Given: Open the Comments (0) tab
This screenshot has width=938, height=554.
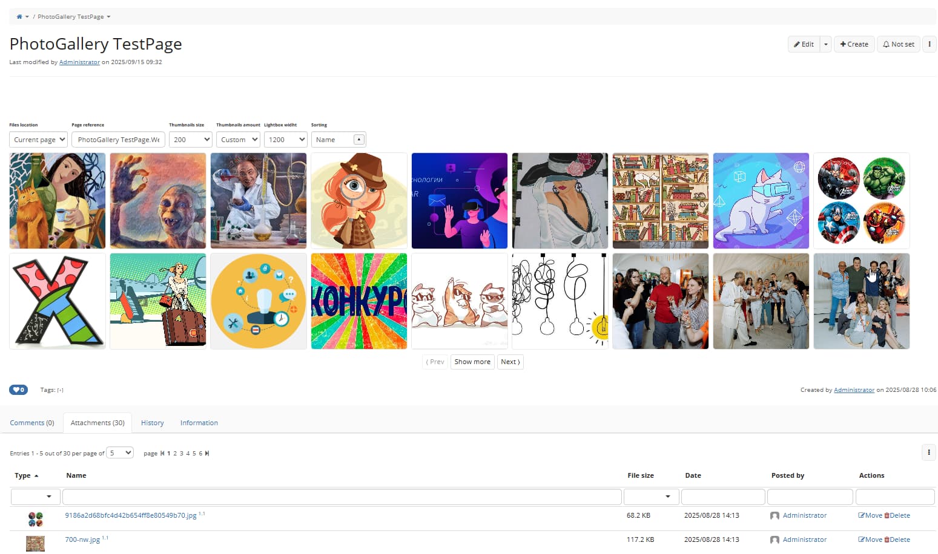Looking at the screenshot, I should click(32, 423).
